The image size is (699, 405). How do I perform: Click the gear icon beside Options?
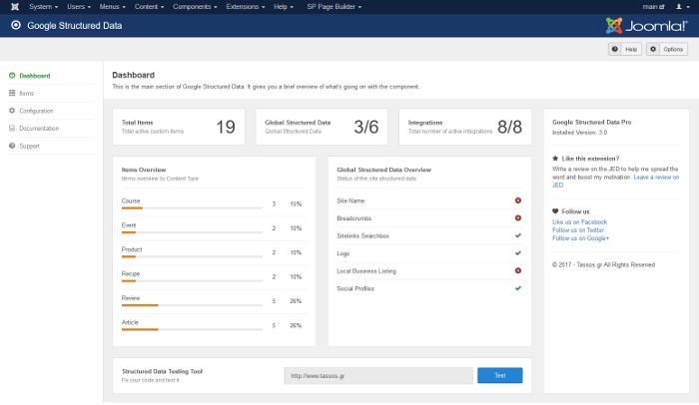(653, 49)
